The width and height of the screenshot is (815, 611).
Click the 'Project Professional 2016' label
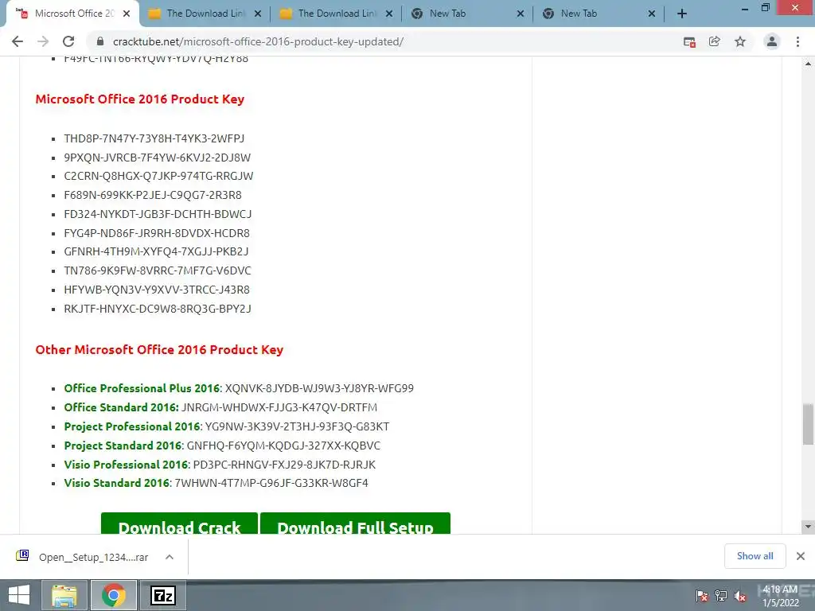[x=132, y=426]
